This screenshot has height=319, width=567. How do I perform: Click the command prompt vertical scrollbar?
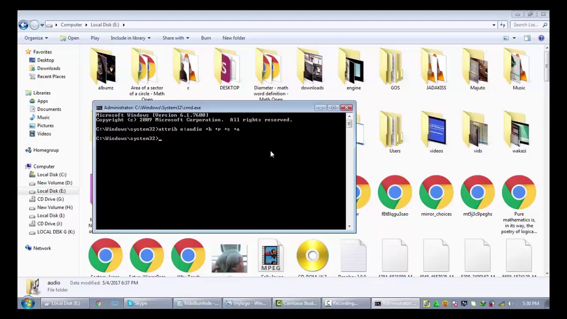[x=349, y=171]
